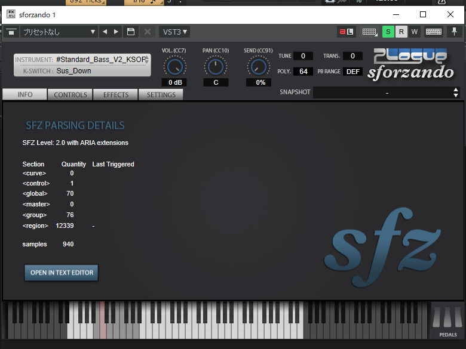Maximize the sforzando 1 window
The height and width of the screenshot is (349, 466).
coord(423,14)
